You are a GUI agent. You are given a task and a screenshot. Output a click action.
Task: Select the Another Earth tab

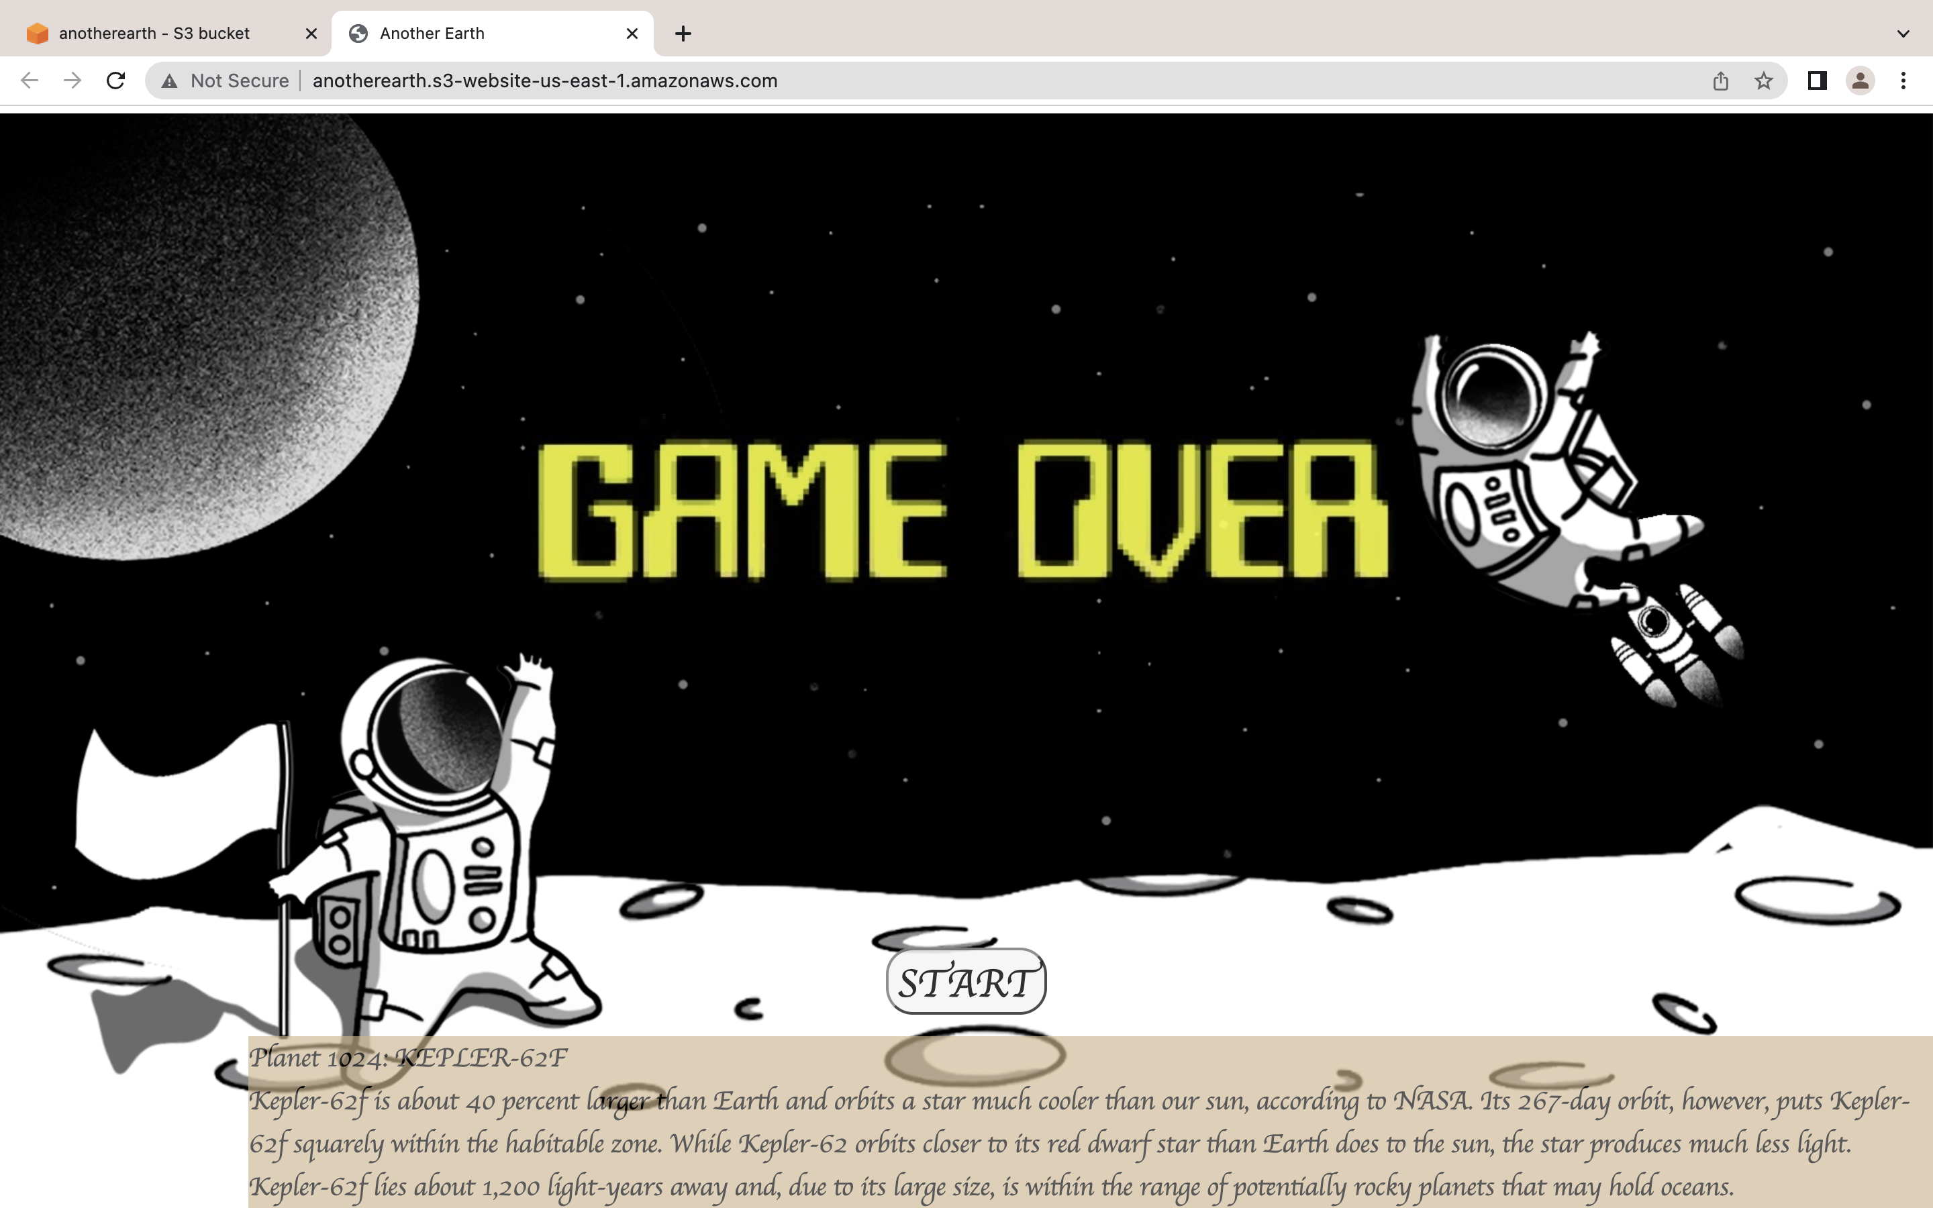coord(432,34)
